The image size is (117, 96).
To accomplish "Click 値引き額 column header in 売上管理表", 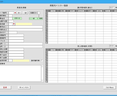I will pyautogui.click(x=99, y=50).
